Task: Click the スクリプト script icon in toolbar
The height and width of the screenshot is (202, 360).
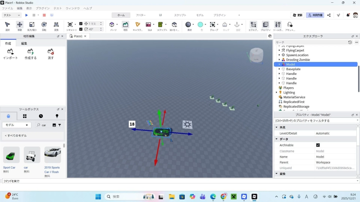Action: coord(160,25)
